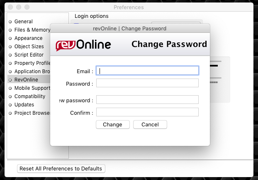
Task: Click the New password field
Action: pyautogui.click(x=147, y=100)
